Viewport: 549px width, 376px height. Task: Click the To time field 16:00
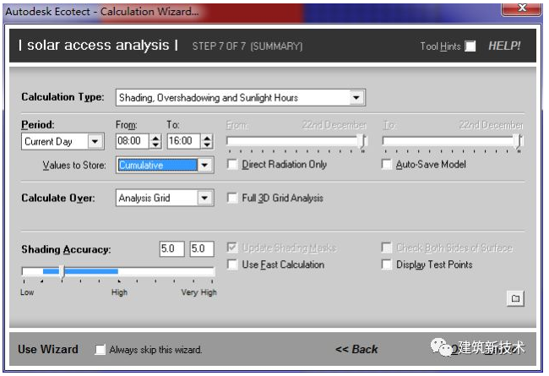coord(183,141)
